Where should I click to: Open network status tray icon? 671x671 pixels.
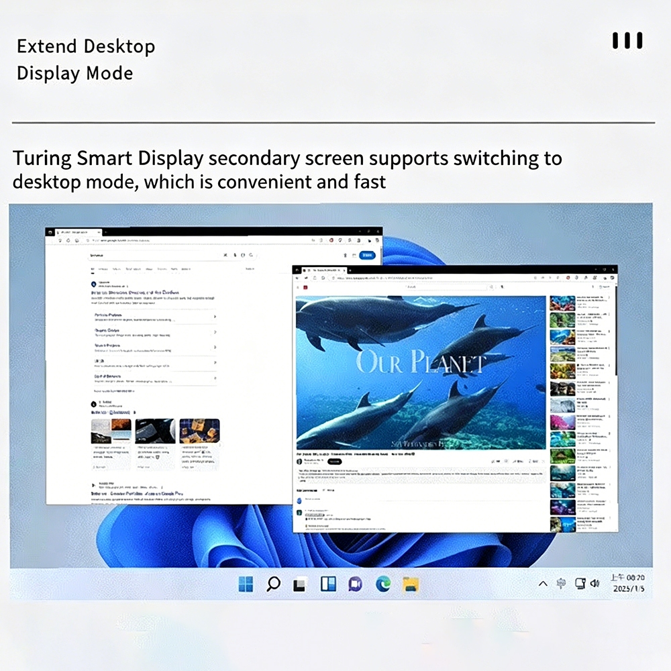pyautogui.click(x=580, y=583)
